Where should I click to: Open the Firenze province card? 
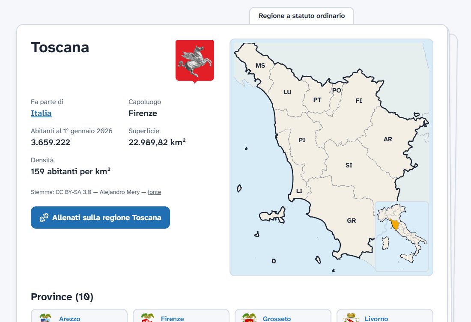[x=181, y=316]
